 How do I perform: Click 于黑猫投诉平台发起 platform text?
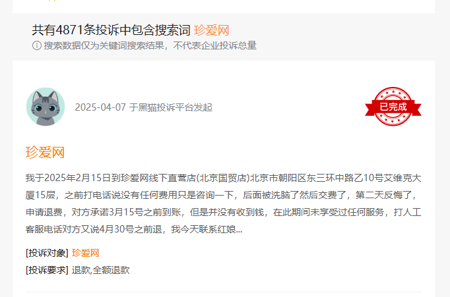pyautogui.click(x=170, y=107)
